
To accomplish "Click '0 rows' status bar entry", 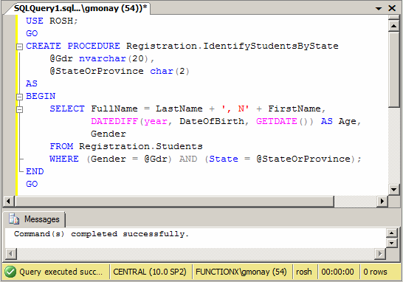I will pos(375,272).
